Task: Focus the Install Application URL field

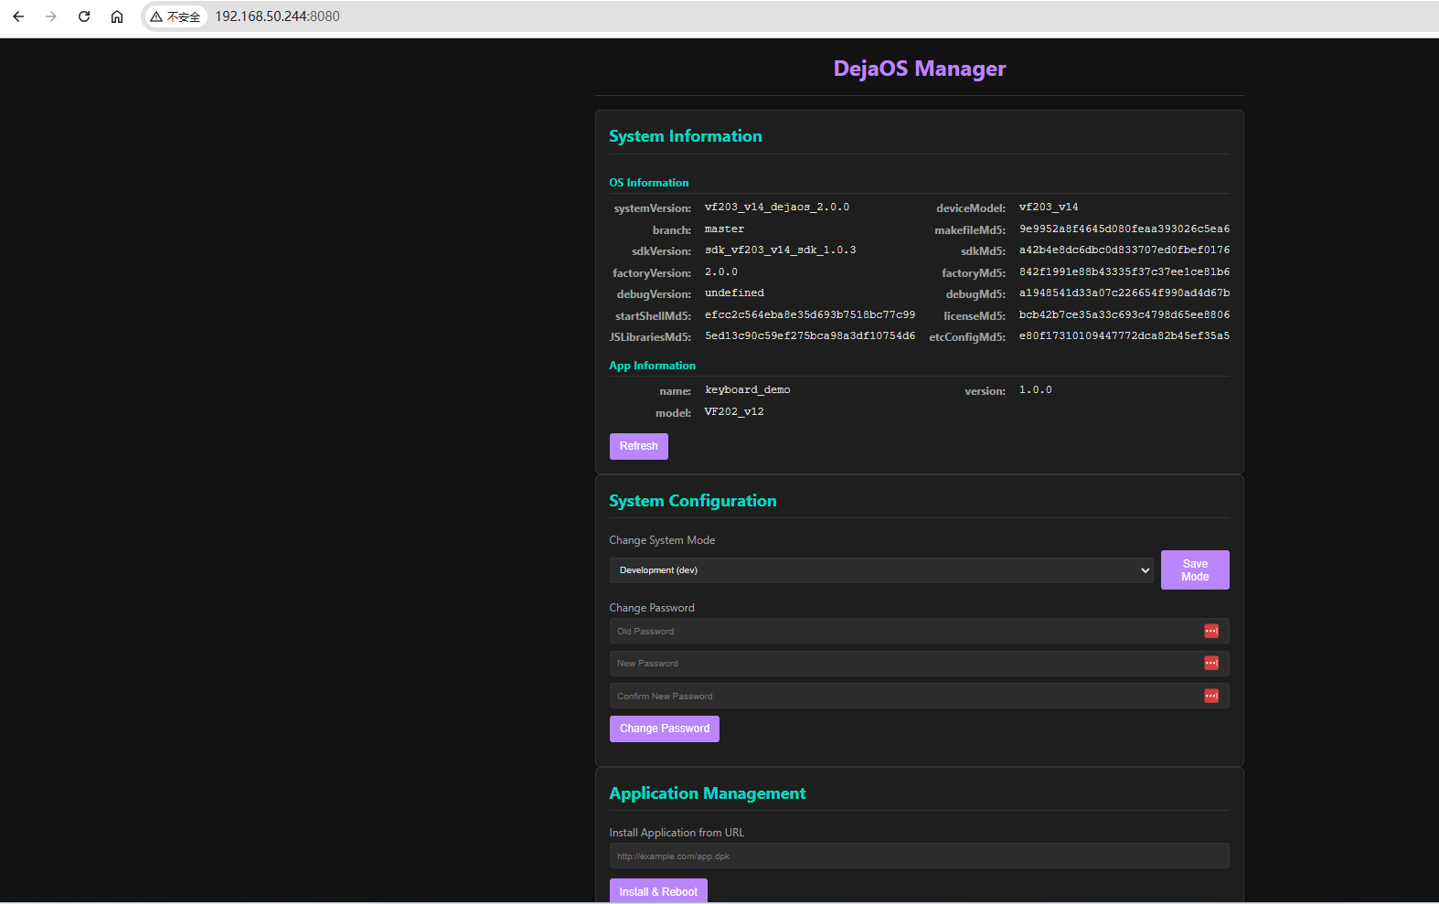Action: (919, 856)
